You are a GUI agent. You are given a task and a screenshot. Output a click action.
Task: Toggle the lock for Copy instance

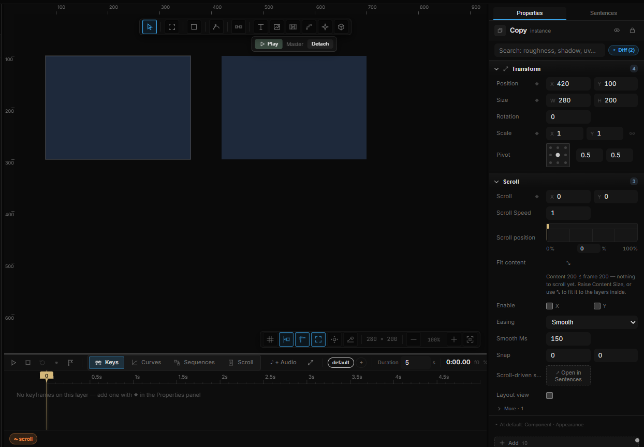click(x=632, y=31)
